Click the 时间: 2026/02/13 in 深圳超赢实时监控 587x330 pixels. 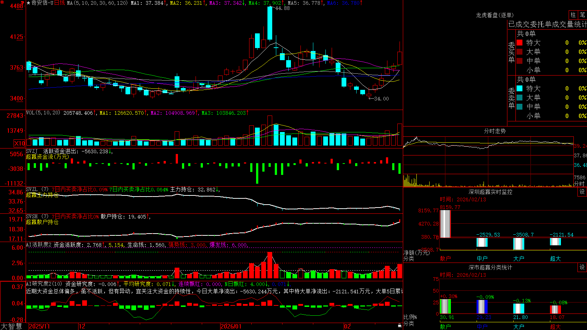tap(463, 199)
